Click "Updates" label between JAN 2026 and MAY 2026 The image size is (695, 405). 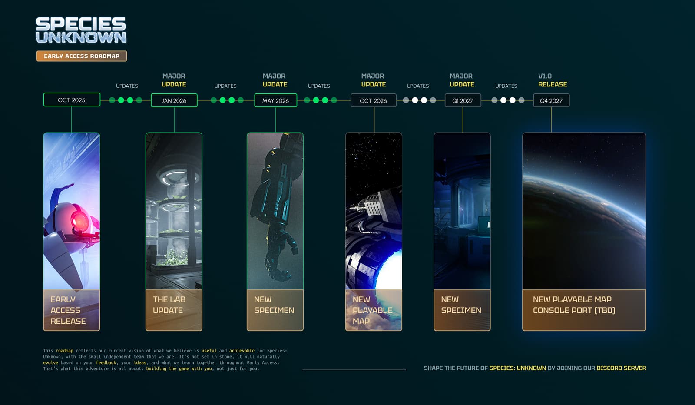pyautogui.click(x=225, y=86)
